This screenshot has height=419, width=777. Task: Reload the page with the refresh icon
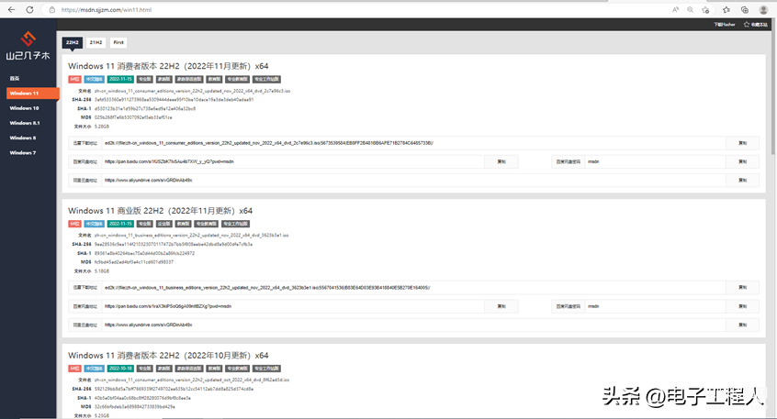[29, 9]
